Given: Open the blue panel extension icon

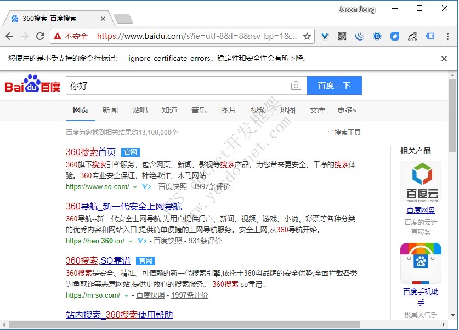Looking at the screenshot, I should click(430, 36).
